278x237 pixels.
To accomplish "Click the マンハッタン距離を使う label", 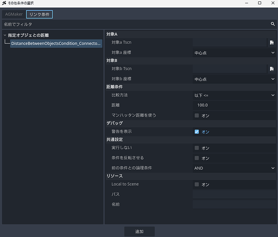I will 134,115.
